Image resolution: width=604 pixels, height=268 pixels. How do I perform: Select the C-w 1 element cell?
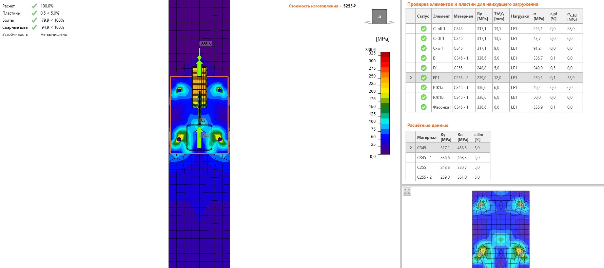[x=441, y=48]
